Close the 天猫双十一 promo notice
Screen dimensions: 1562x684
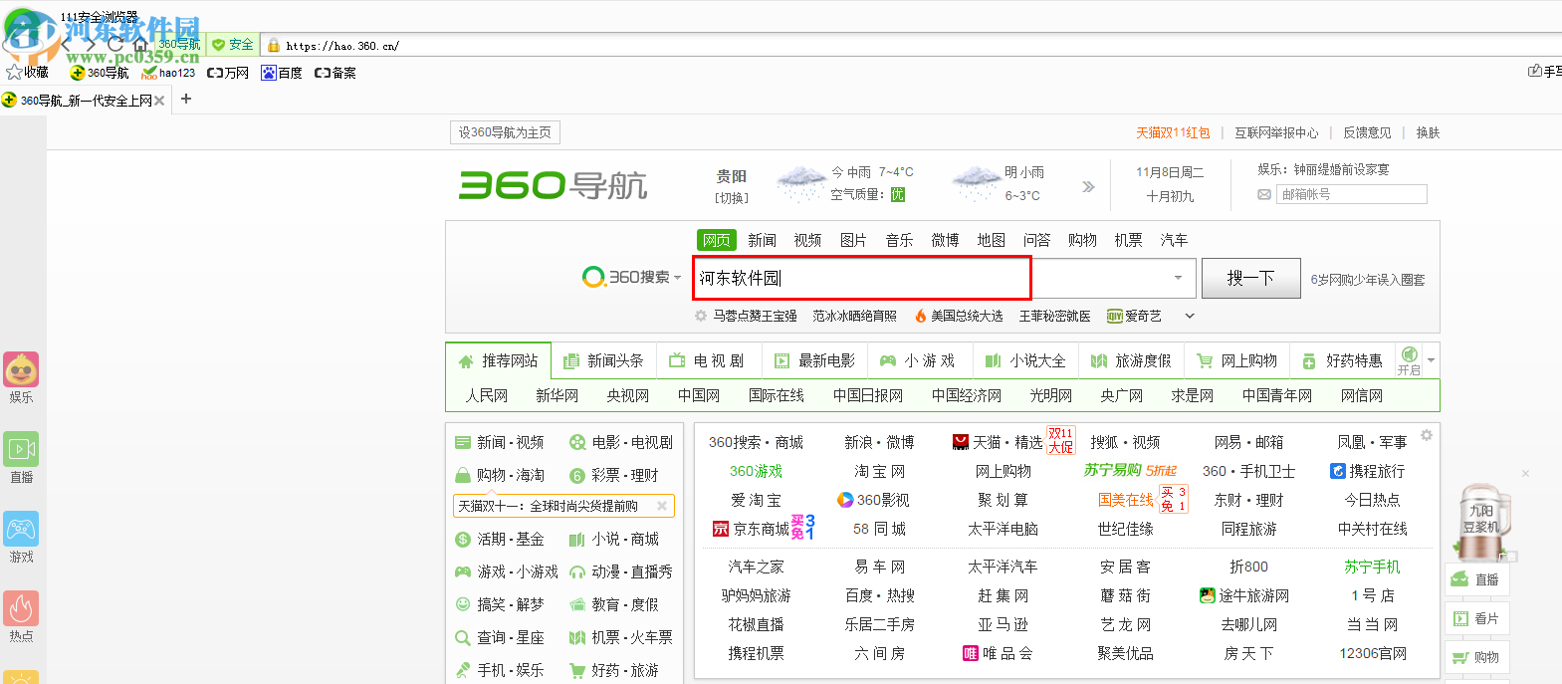tap(662, 506)
